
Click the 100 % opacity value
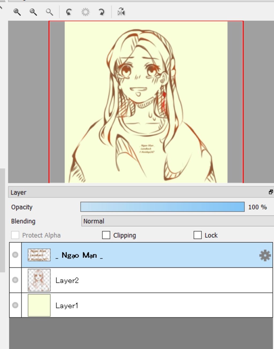click(x=257, y=207)
